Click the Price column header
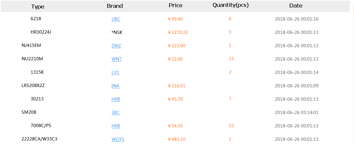Screen dimensions: 354x145 pos(175,6)
